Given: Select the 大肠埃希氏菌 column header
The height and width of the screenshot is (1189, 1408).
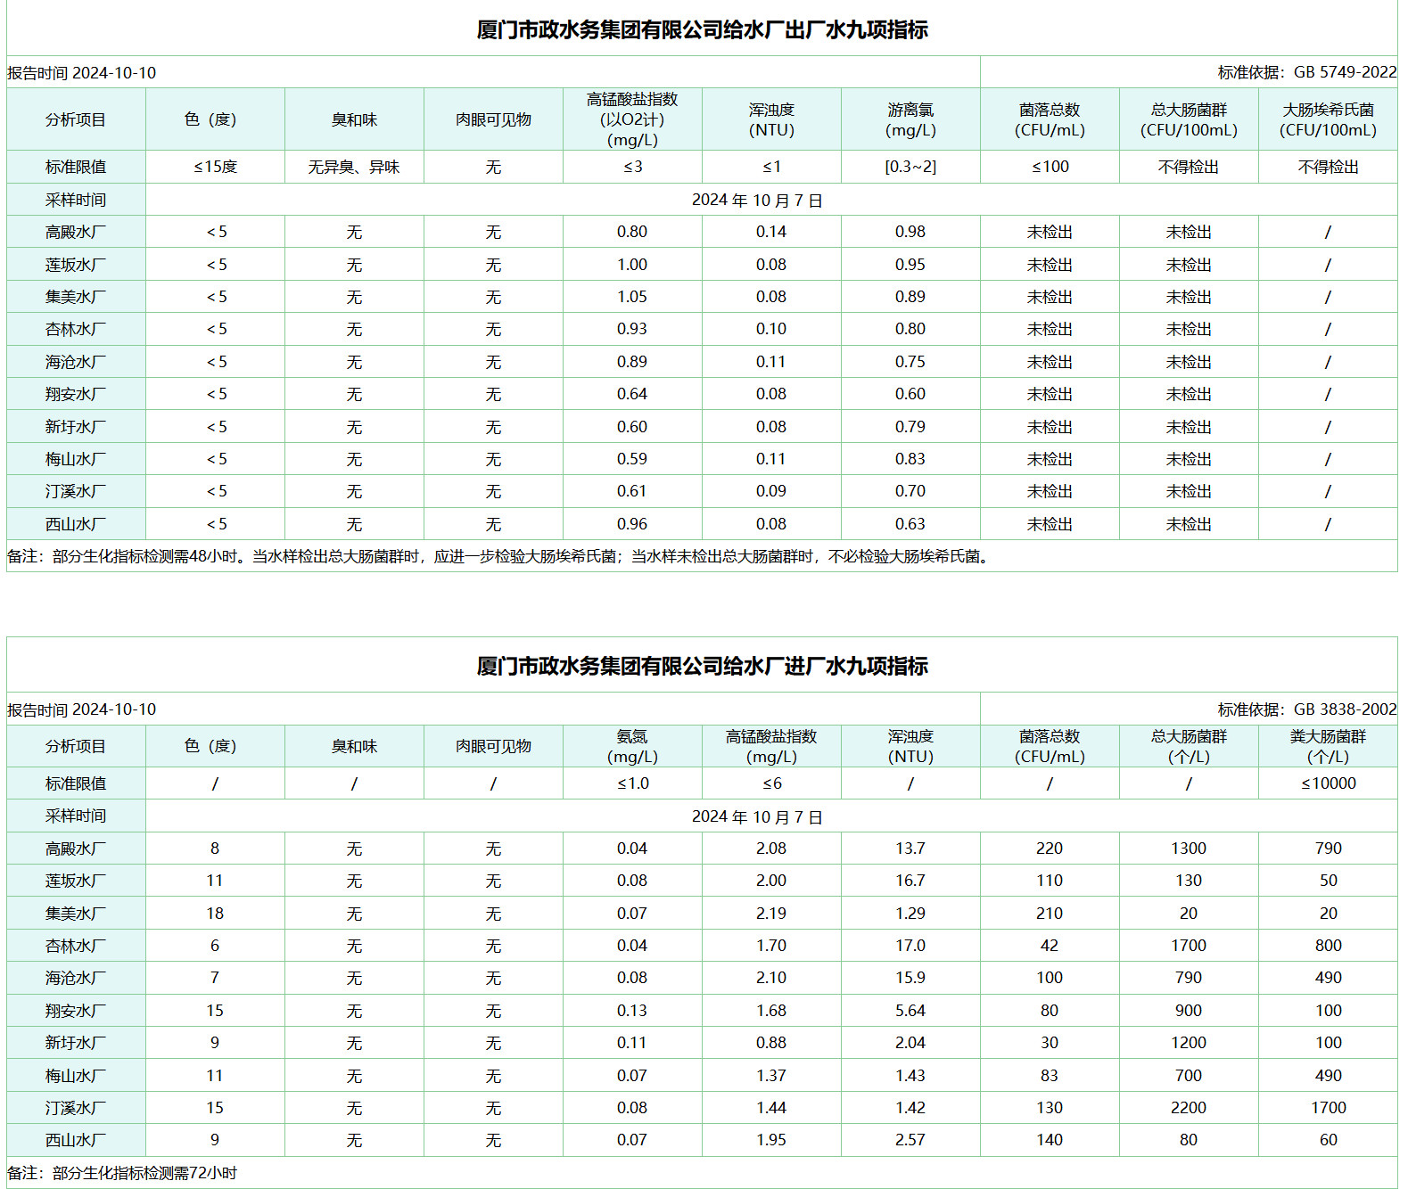Looking at the screenshot, I should click(1328, 119).
